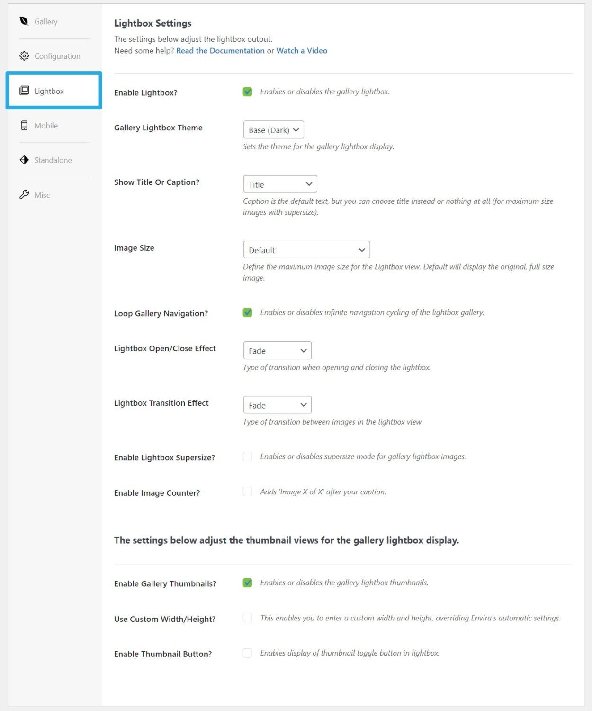Click the Enable Image Counter? label
This screenshot has height=711, width=592.
157,493
